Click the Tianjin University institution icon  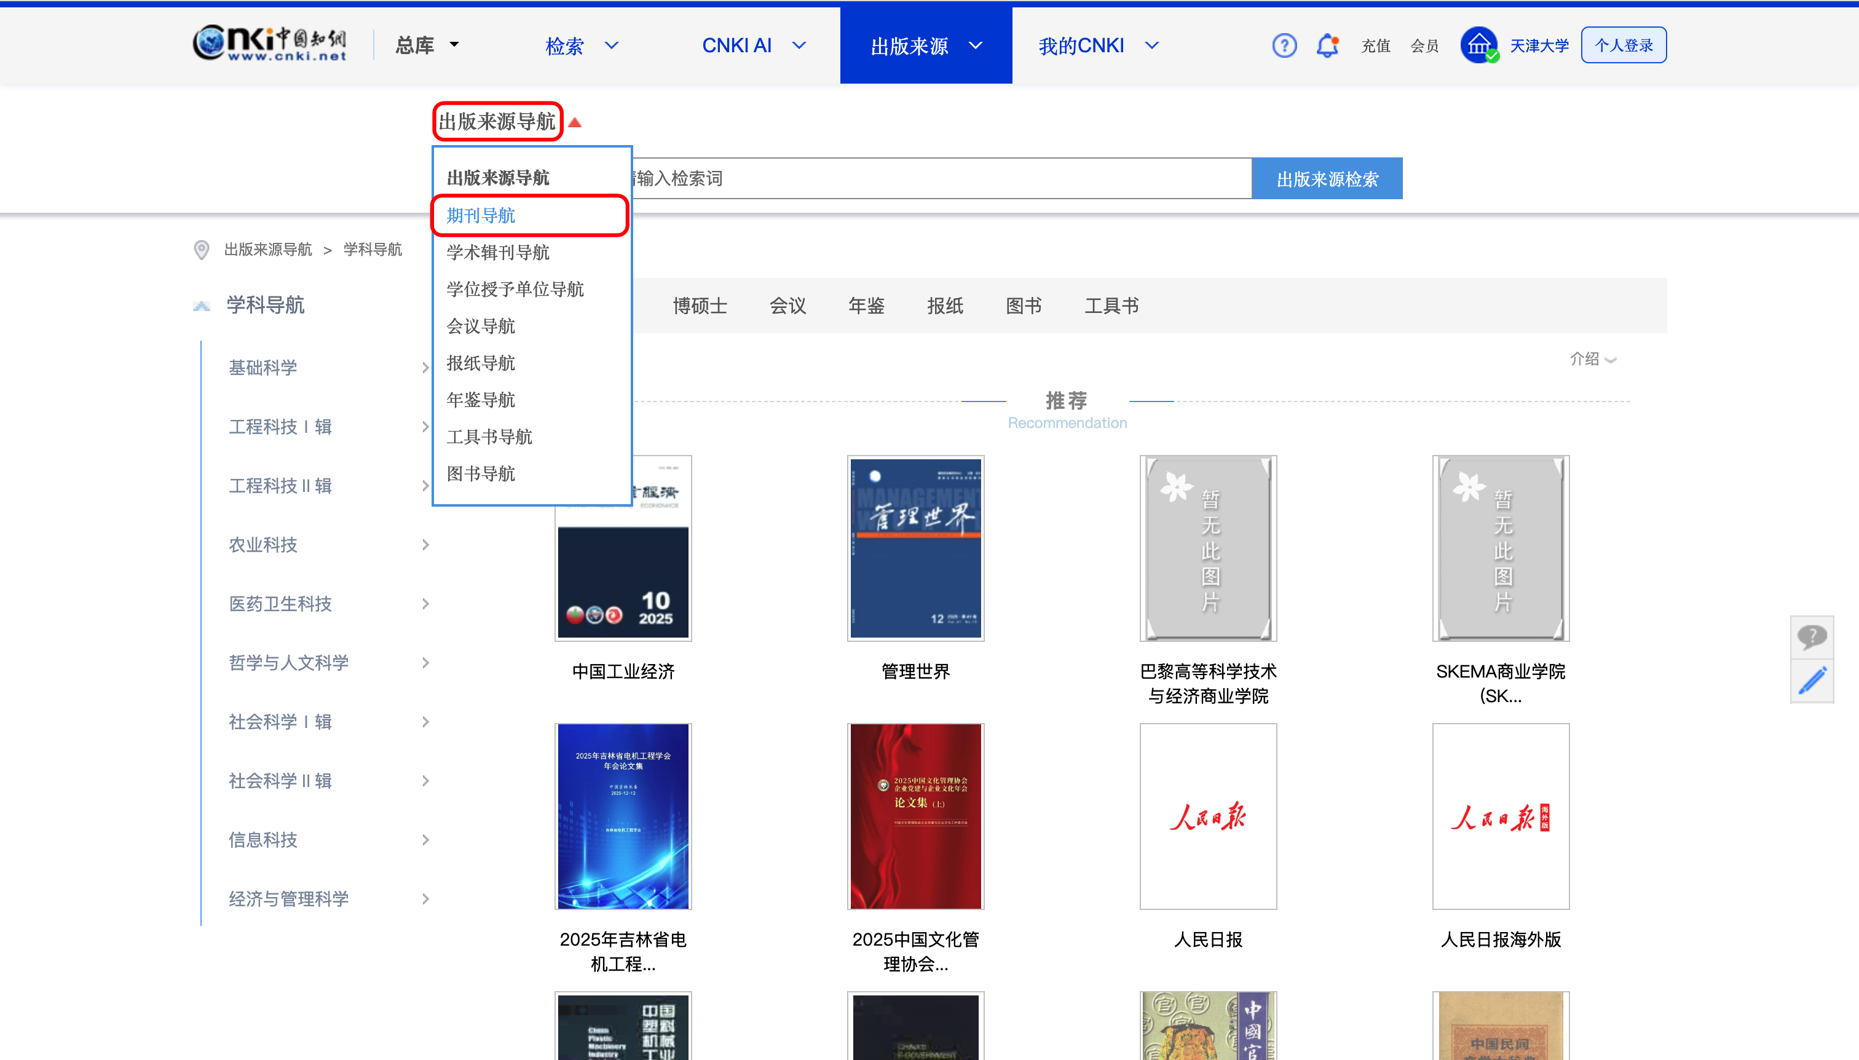1478,45
